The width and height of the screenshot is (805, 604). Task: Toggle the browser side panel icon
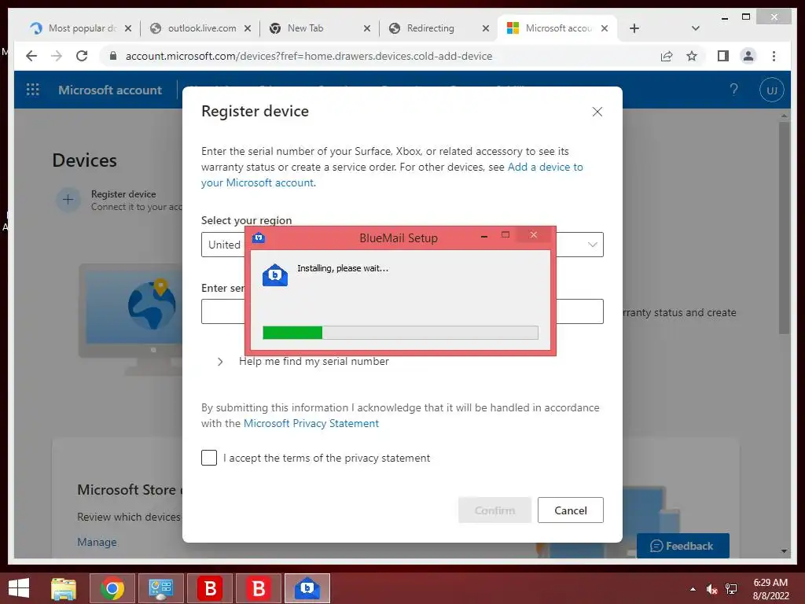click(723, 56)
